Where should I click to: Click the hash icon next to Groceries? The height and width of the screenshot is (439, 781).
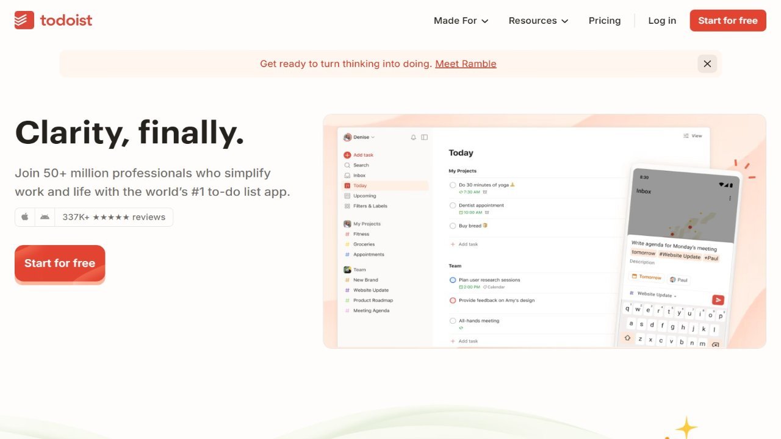tap(347, 244)
